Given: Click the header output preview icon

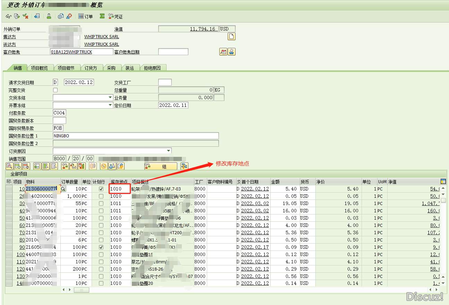Looking at the screenshot, I should pos(37,16).
